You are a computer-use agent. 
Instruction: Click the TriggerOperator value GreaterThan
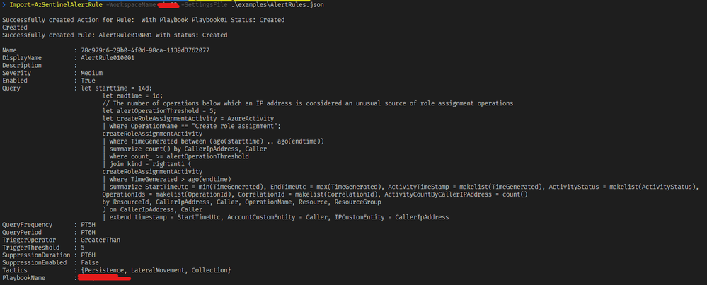click(x=100, y=240)
